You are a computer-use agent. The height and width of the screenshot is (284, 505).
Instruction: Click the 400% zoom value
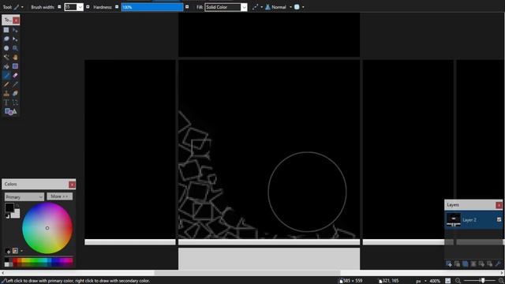click(435, 281)
